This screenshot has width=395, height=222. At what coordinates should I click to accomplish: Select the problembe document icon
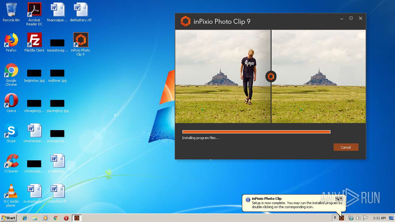tap(57, 163)
